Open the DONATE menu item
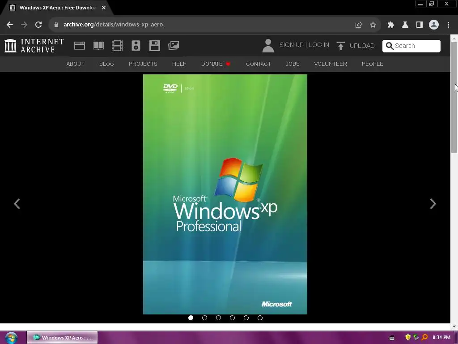The height and width of the screenshot is (344, 458). click(x=216, y=64)
